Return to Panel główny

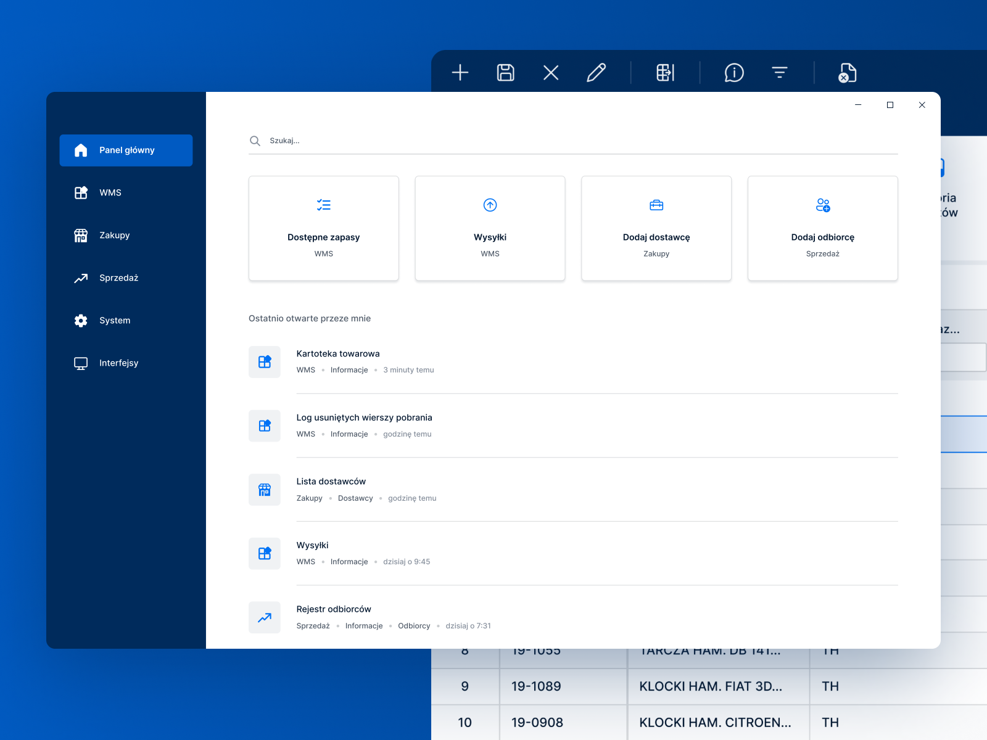(126, 150)
